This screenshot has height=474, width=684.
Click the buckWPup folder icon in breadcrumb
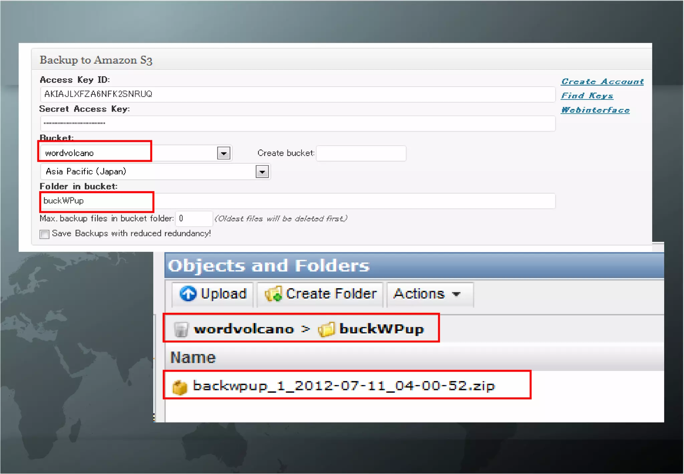point(326,329)
